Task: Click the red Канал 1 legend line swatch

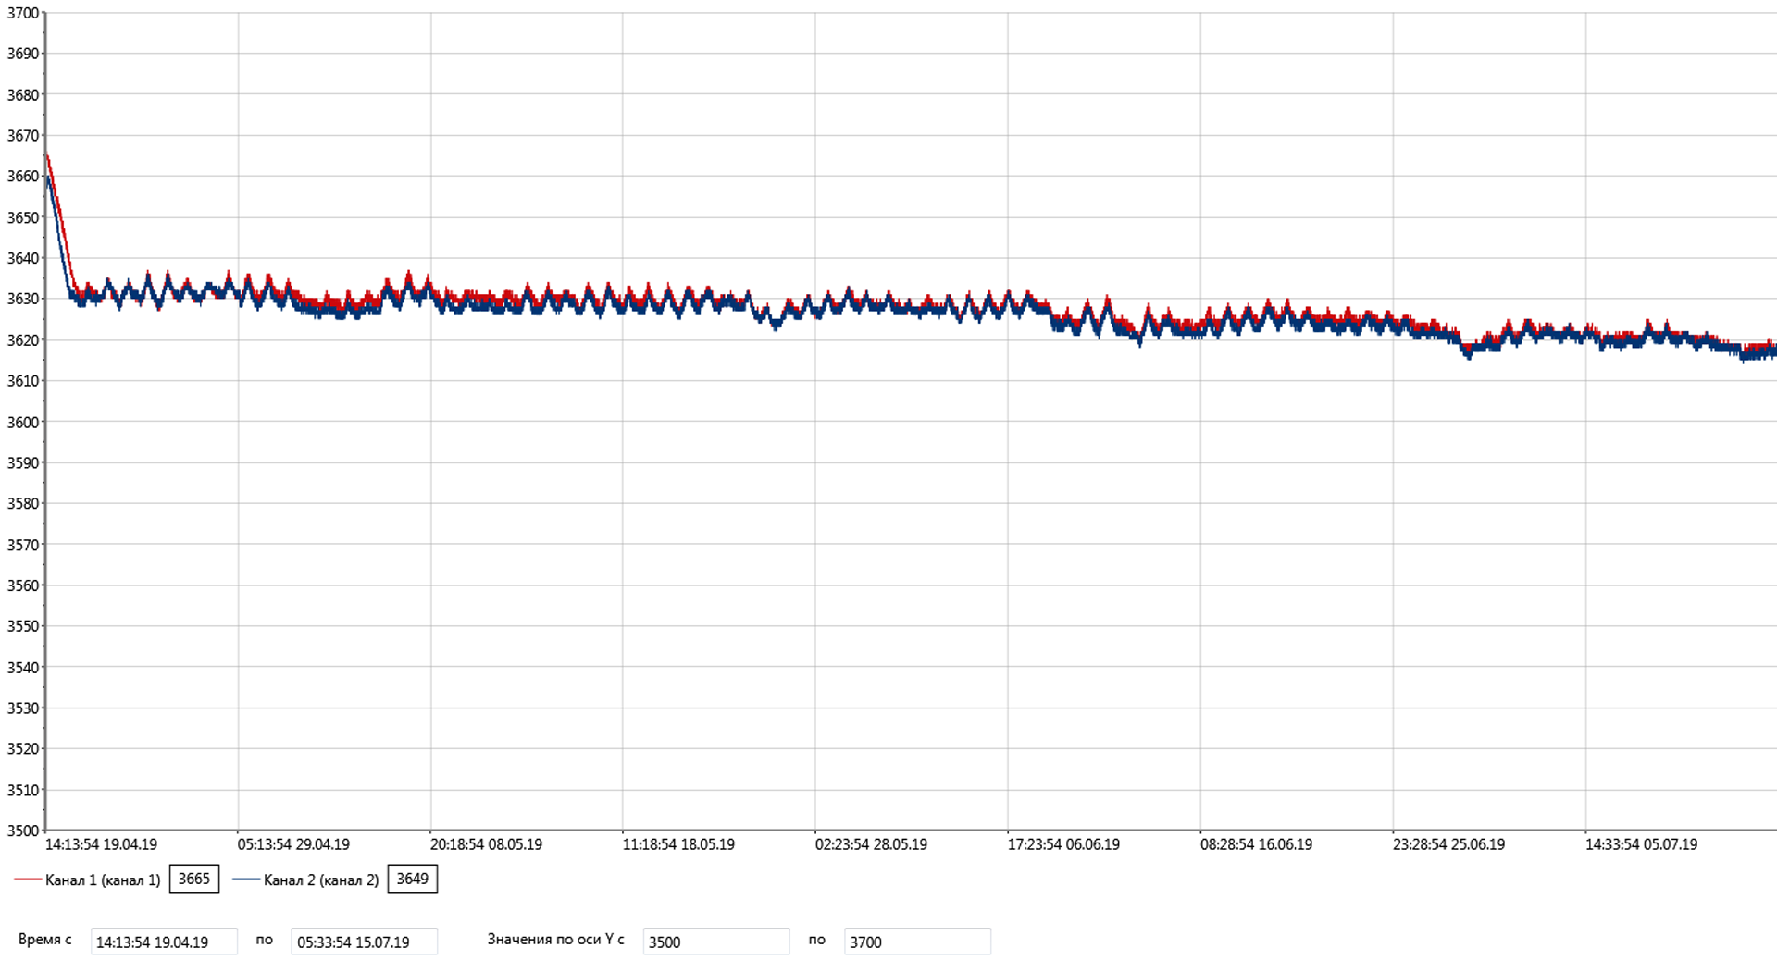Action: pyautogui.click(x=28, y=880)
